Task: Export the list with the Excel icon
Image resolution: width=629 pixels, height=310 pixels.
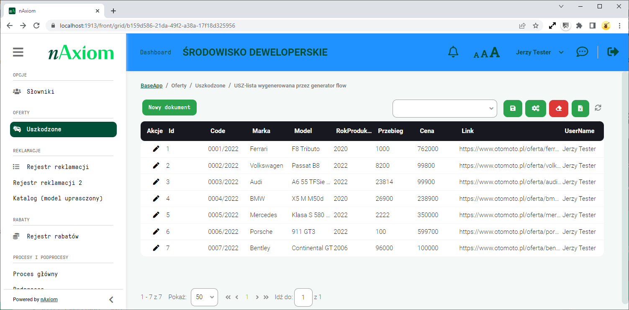Action: (580, 108)
